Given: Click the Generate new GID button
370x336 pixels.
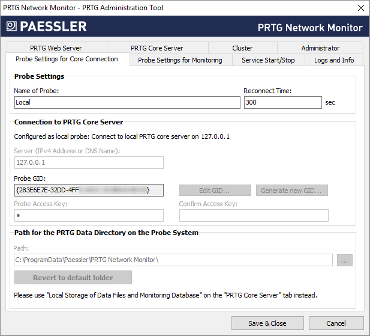Looking at the screenshot, I should [x=292, y=191].
